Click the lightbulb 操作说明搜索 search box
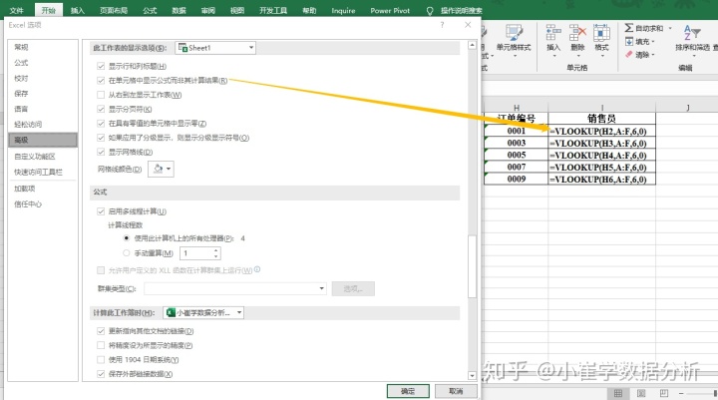Image resolution: width=718 pixels, height=400 pixels. pyautogui.click(x=454, y=11)
